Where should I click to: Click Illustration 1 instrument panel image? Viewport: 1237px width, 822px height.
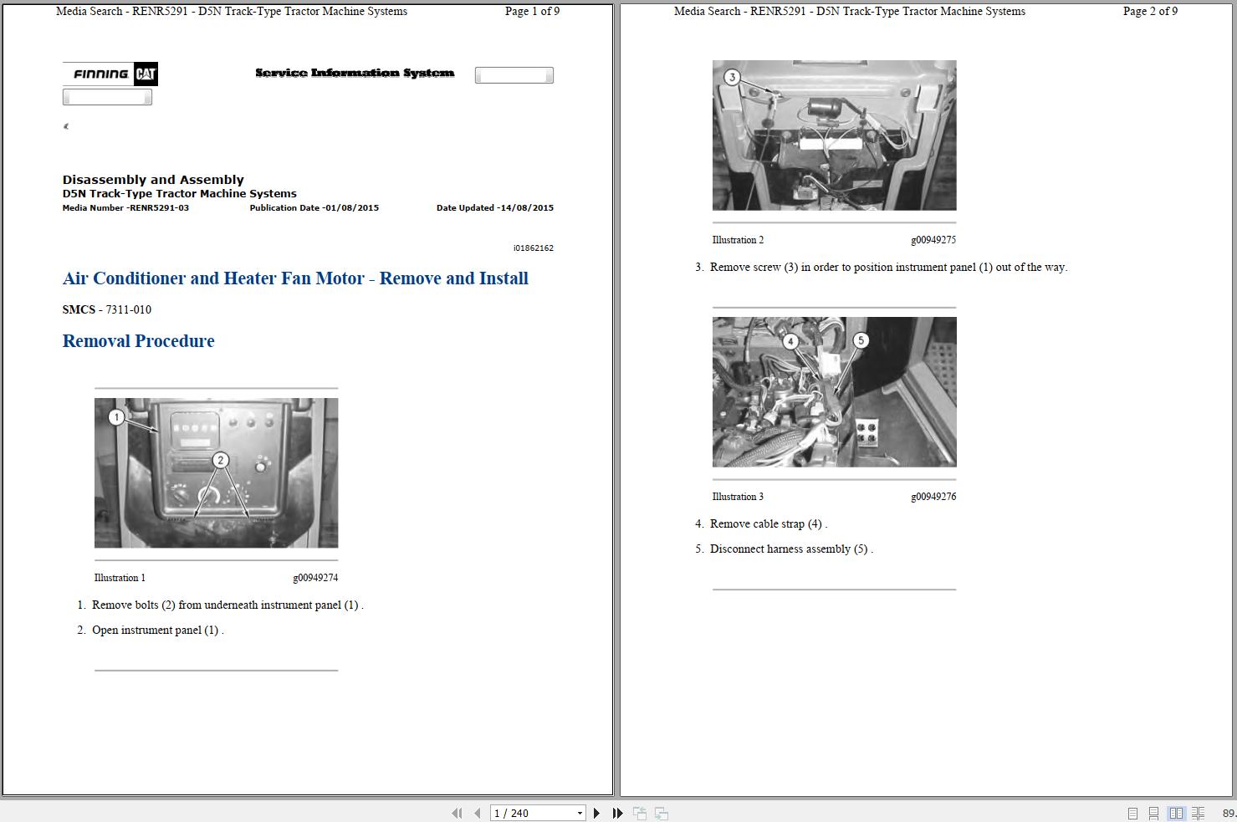[217, 473]
